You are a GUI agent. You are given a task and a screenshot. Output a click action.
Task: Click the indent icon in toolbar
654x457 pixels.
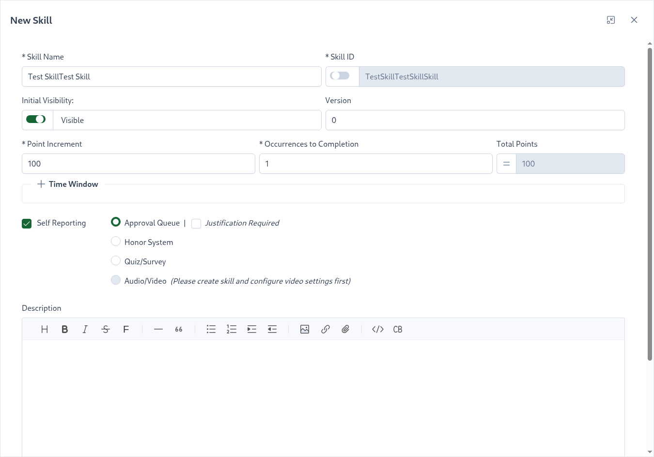click(252, 329)
